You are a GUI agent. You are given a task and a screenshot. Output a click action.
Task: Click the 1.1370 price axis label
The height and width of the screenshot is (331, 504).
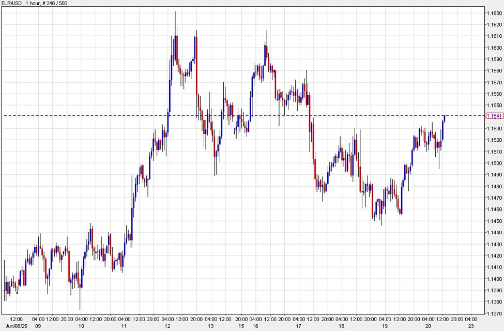(494, 313)
